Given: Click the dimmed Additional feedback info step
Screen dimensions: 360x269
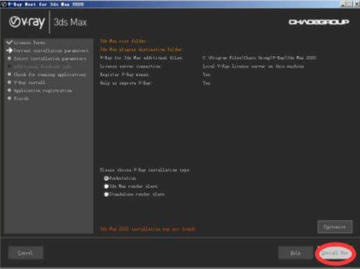Looking at the screenshot, I should (x=42, y=66).
